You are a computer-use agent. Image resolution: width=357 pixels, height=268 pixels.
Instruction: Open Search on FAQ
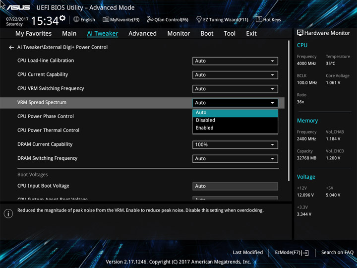point(337,252)
